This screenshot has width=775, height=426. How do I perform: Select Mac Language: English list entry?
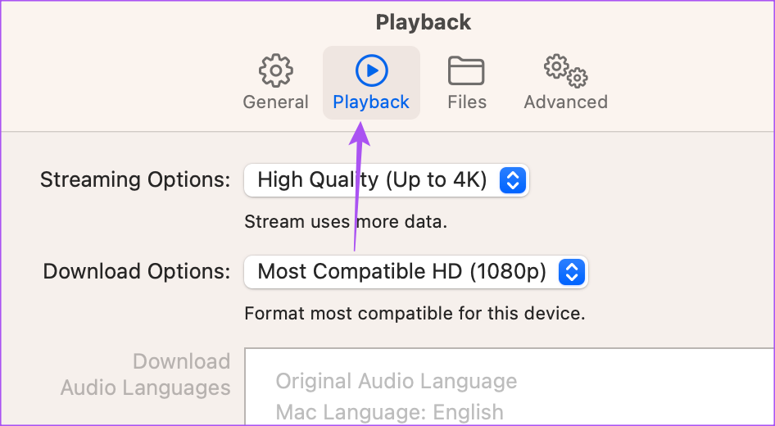pos(389,412)
